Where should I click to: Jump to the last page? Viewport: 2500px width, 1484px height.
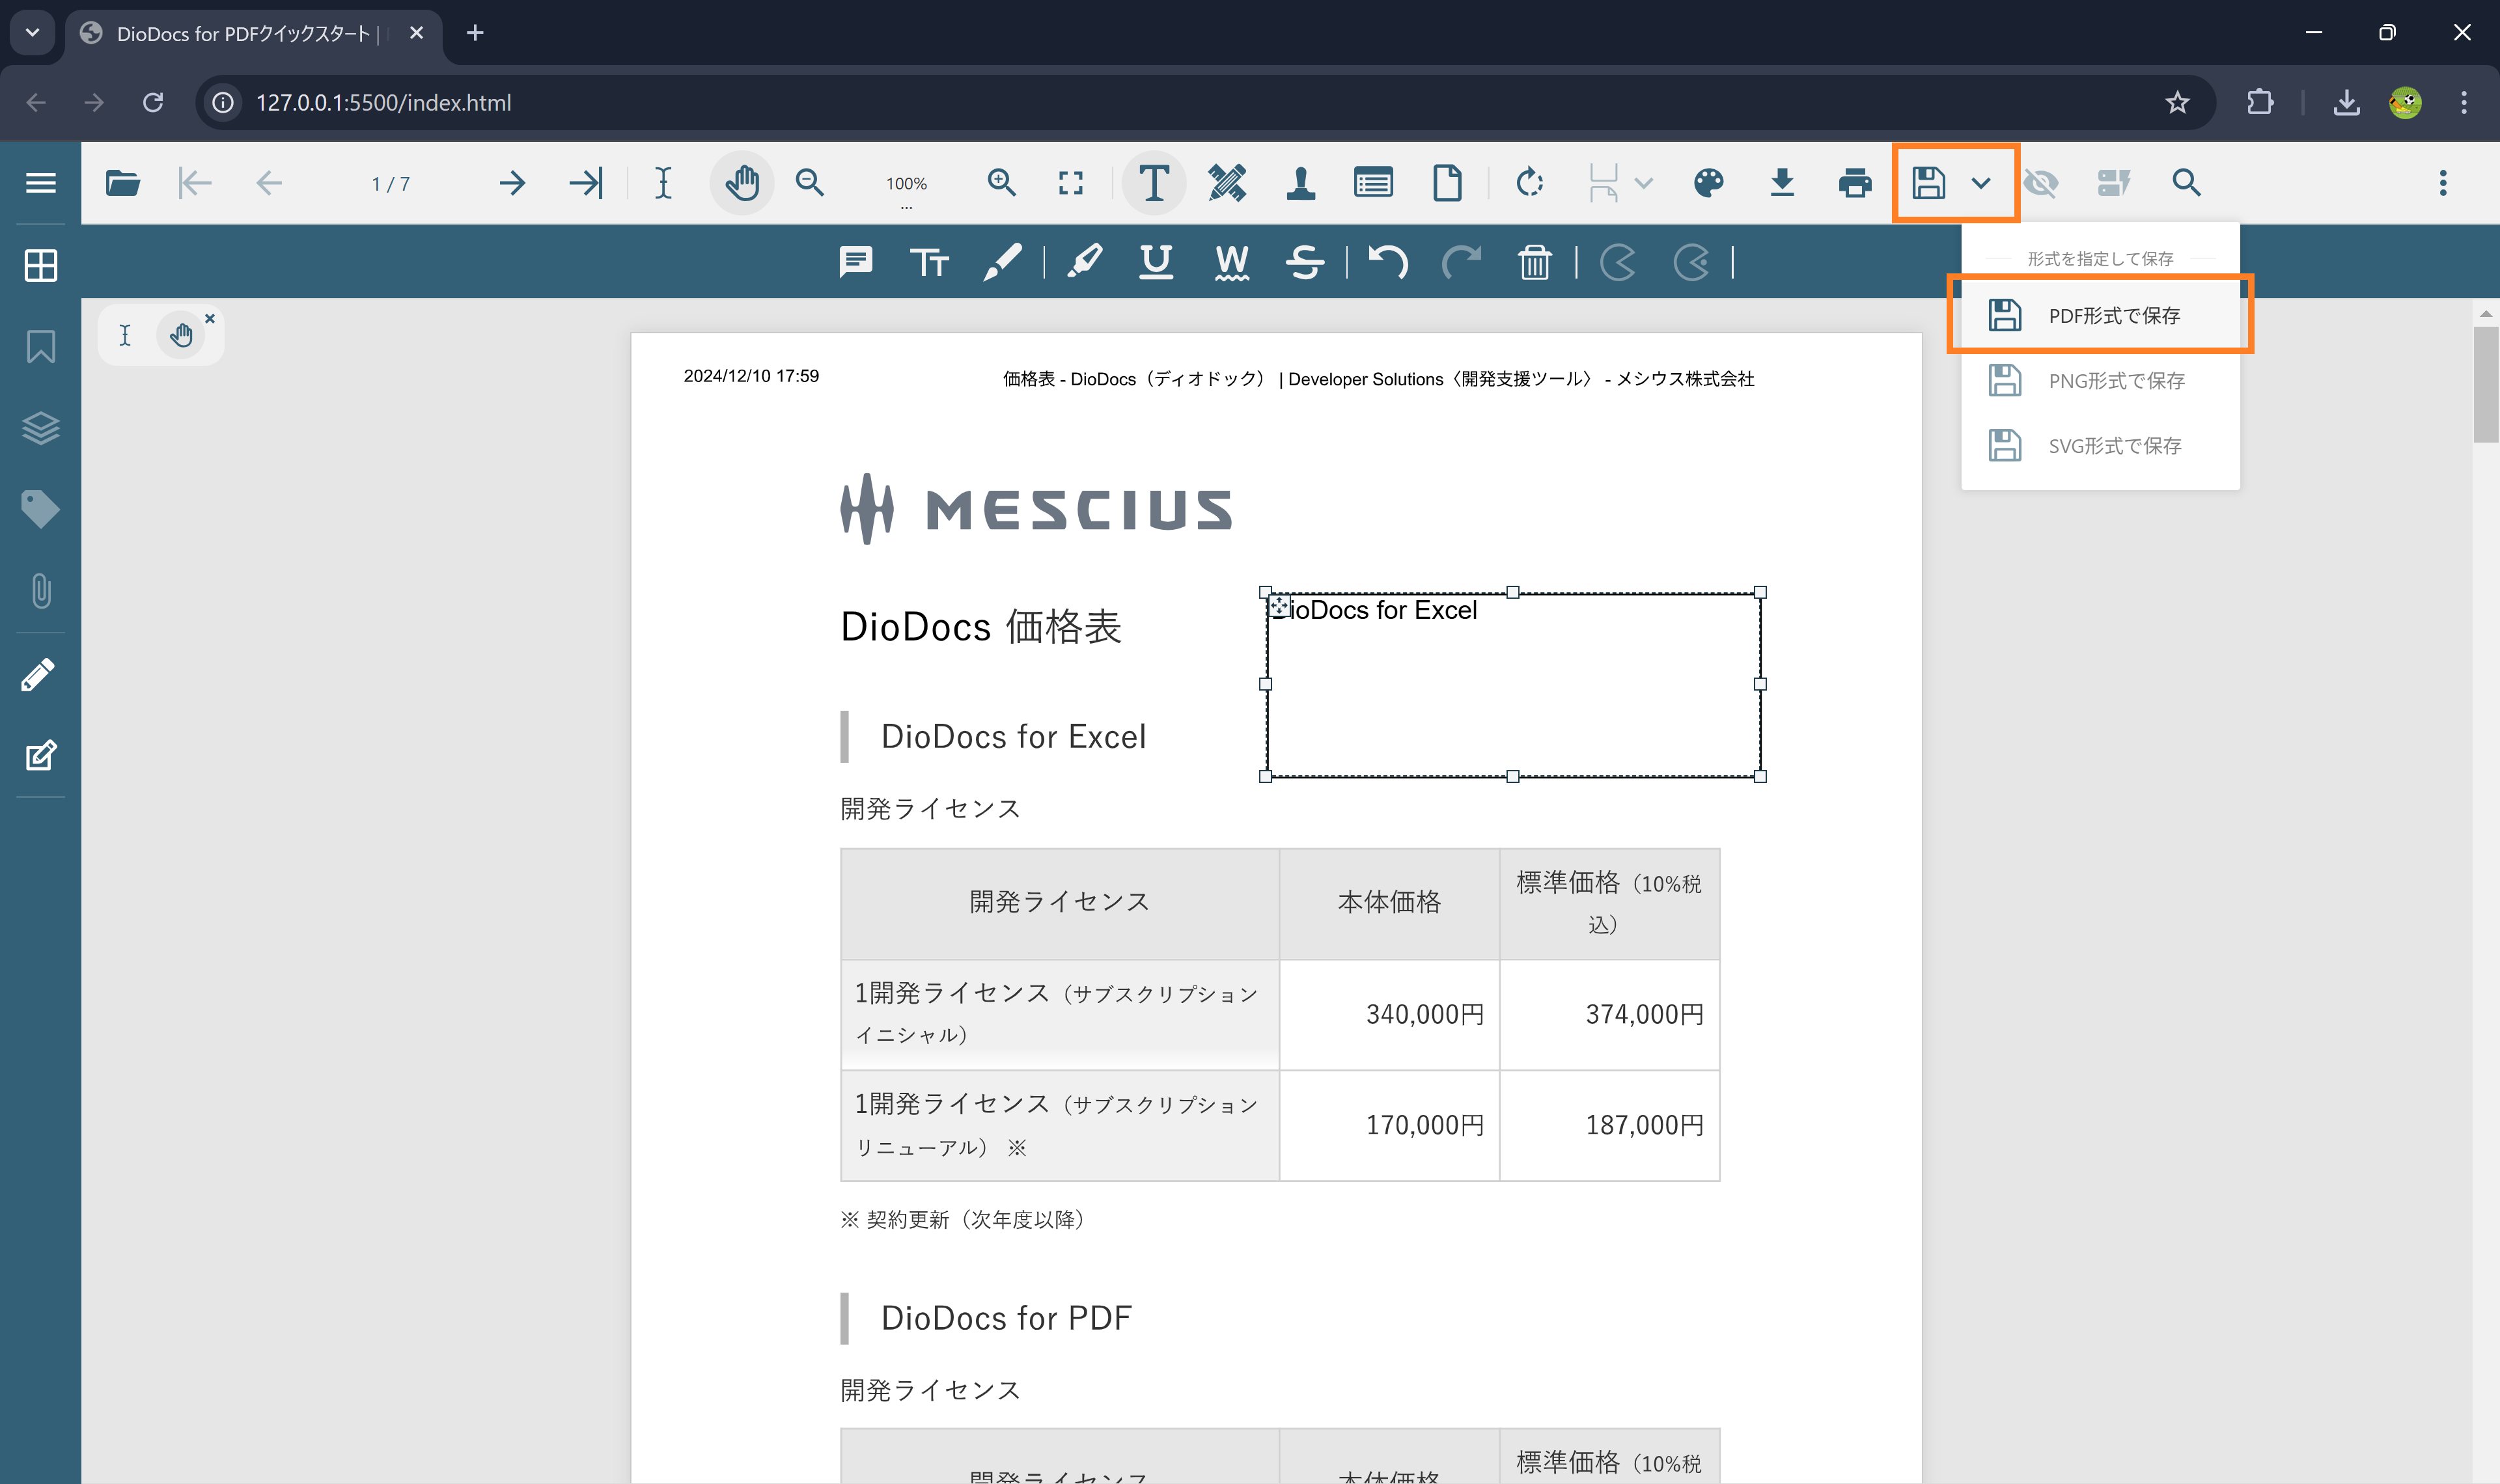pyautogui.click(x=586, y=183)
